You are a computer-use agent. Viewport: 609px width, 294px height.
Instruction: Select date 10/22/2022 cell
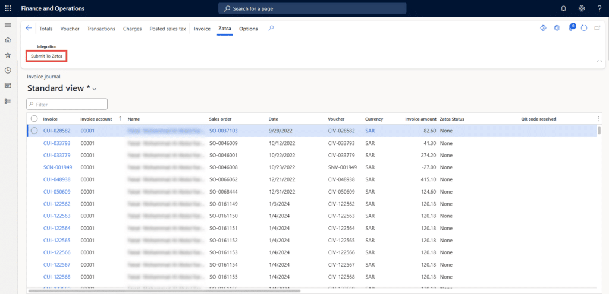click(282, 156)
